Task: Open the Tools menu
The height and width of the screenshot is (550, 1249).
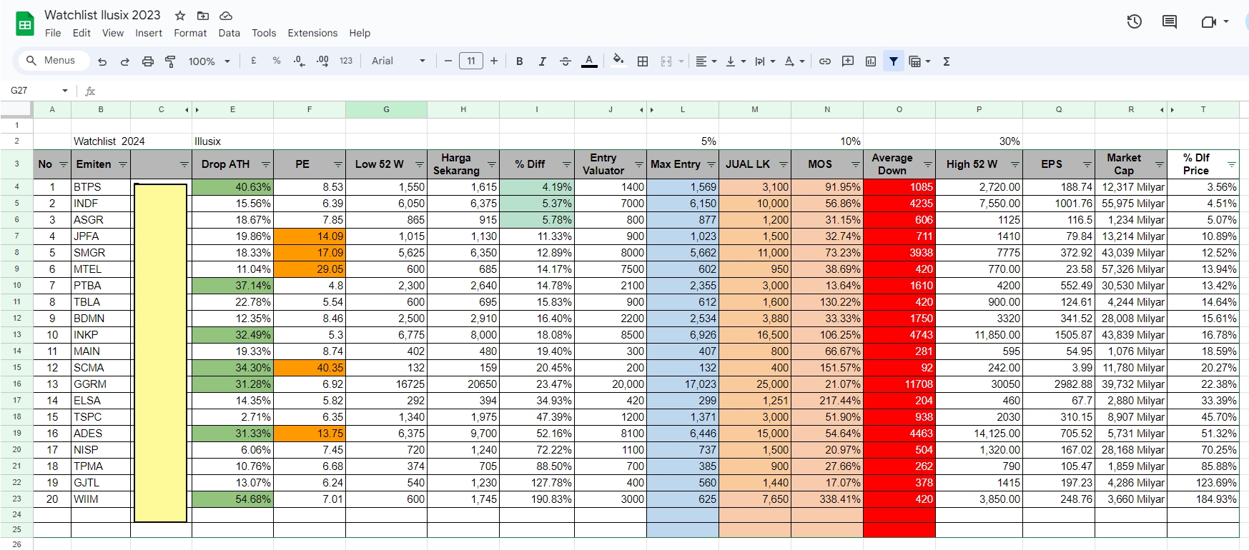Action: (264, 33)
